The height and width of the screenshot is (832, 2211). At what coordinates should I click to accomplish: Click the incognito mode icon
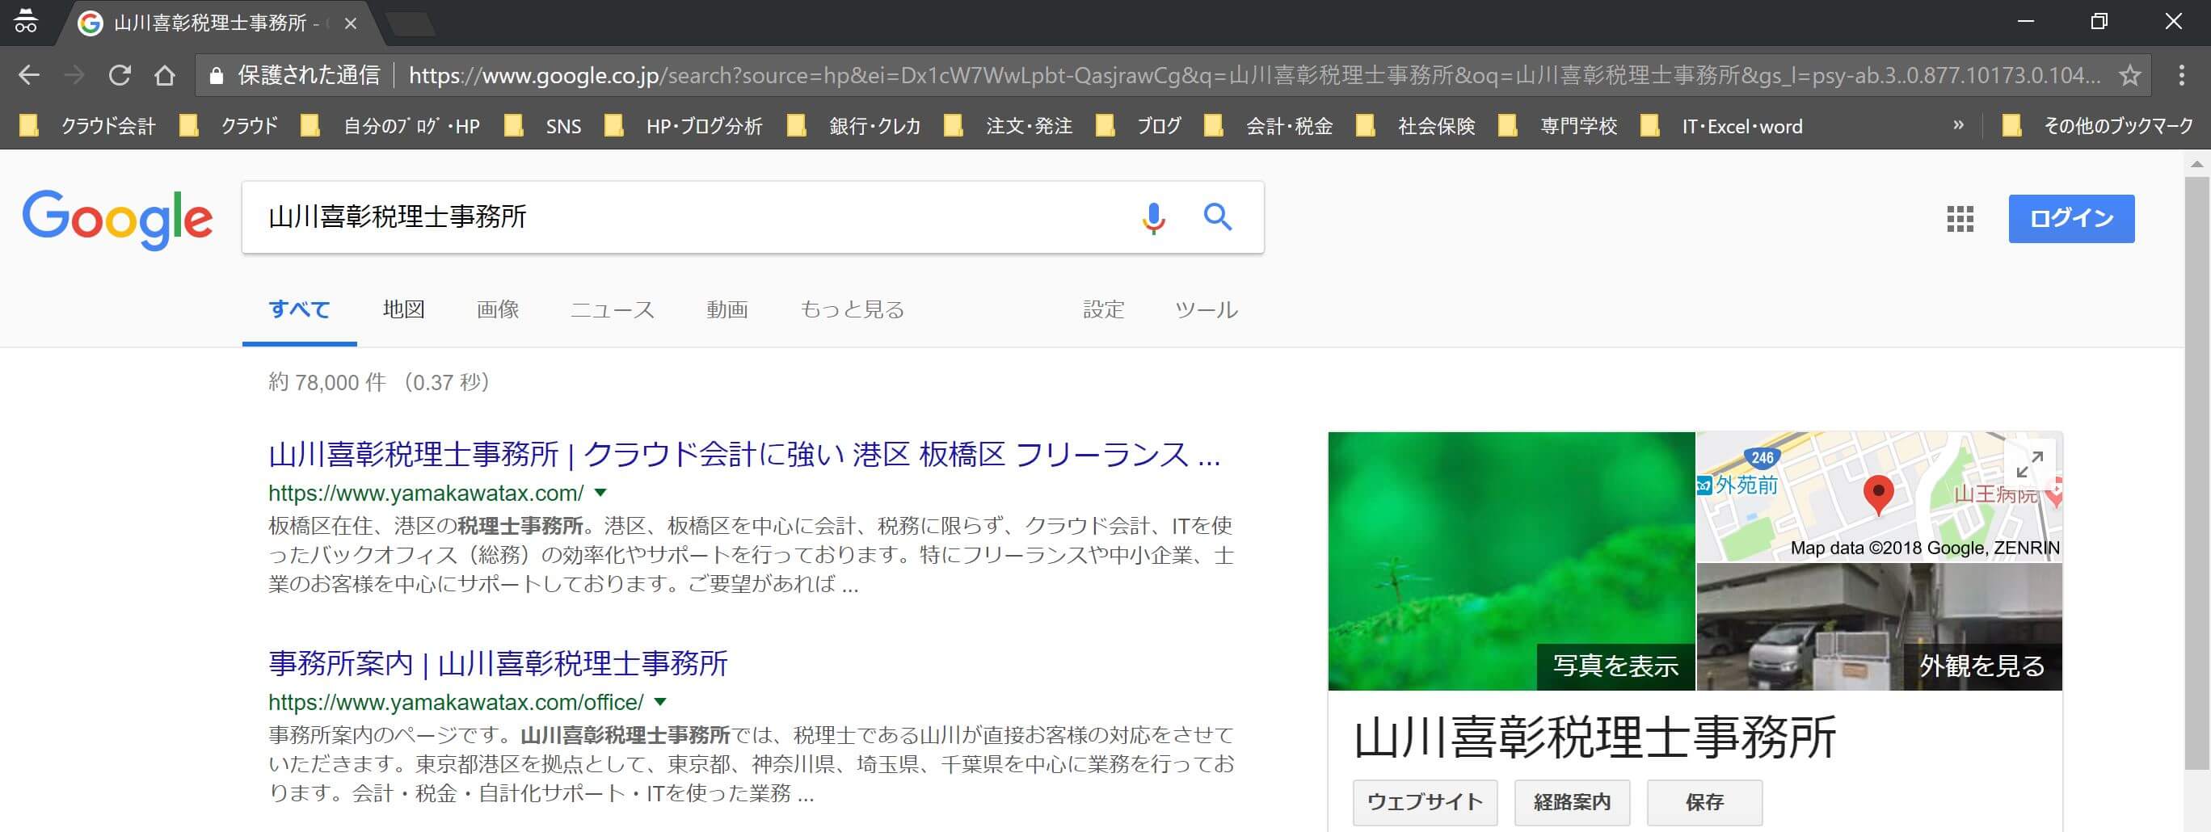(26, 23)
